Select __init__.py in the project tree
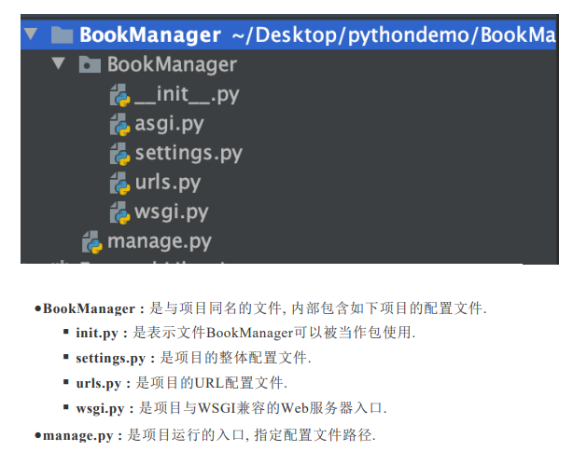This screenshot has width=573, height=465. [187, 95]
